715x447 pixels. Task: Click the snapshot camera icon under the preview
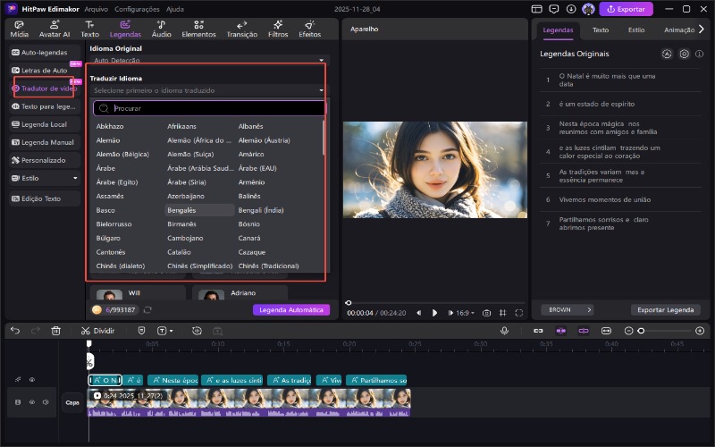point(486,313)
